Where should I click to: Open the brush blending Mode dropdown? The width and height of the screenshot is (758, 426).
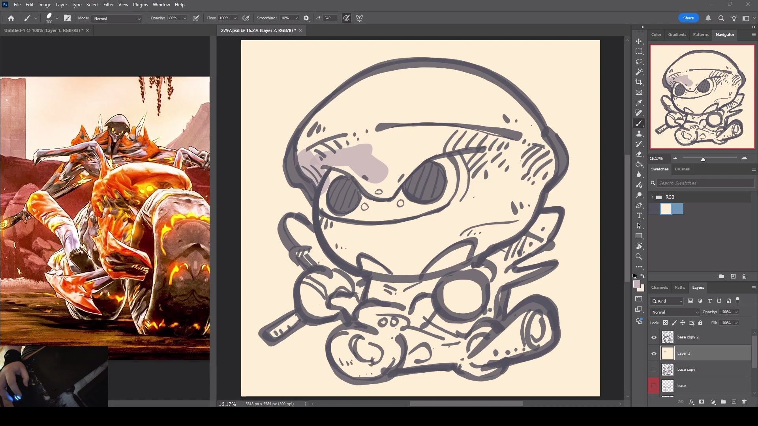pyautogui.click(x=116, y=19)
